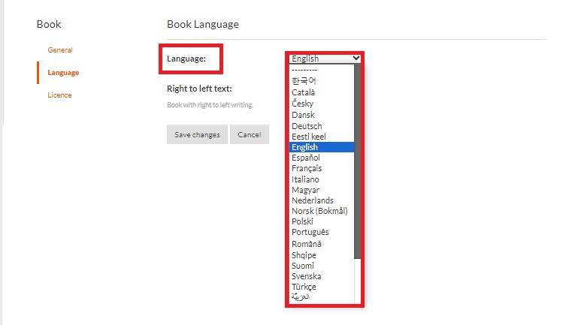Screen dimensions: 575x325
Task: Choose Español in the language list
Action: [x=306, y=158]
